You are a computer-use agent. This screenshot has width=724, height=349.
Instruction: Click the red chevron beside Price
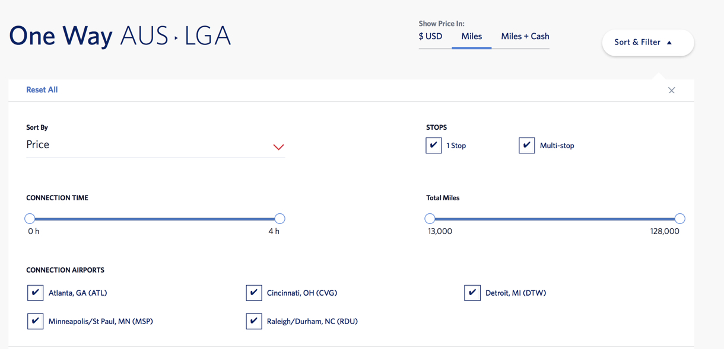(x=278, y=146)
